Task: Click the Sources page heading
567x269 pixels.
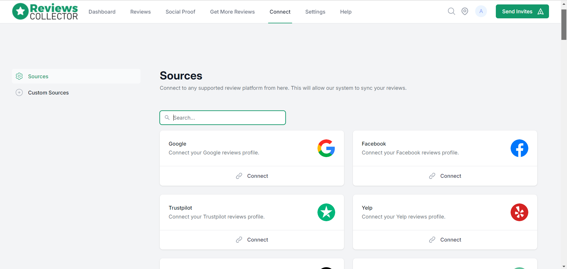Action: tap(181, 76)
